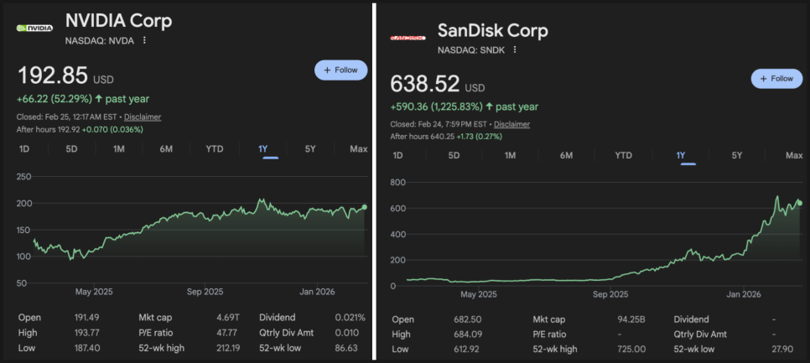Show SanDisk YTD chart range
The height and width of the screenshot is (363, 810).
623,155
